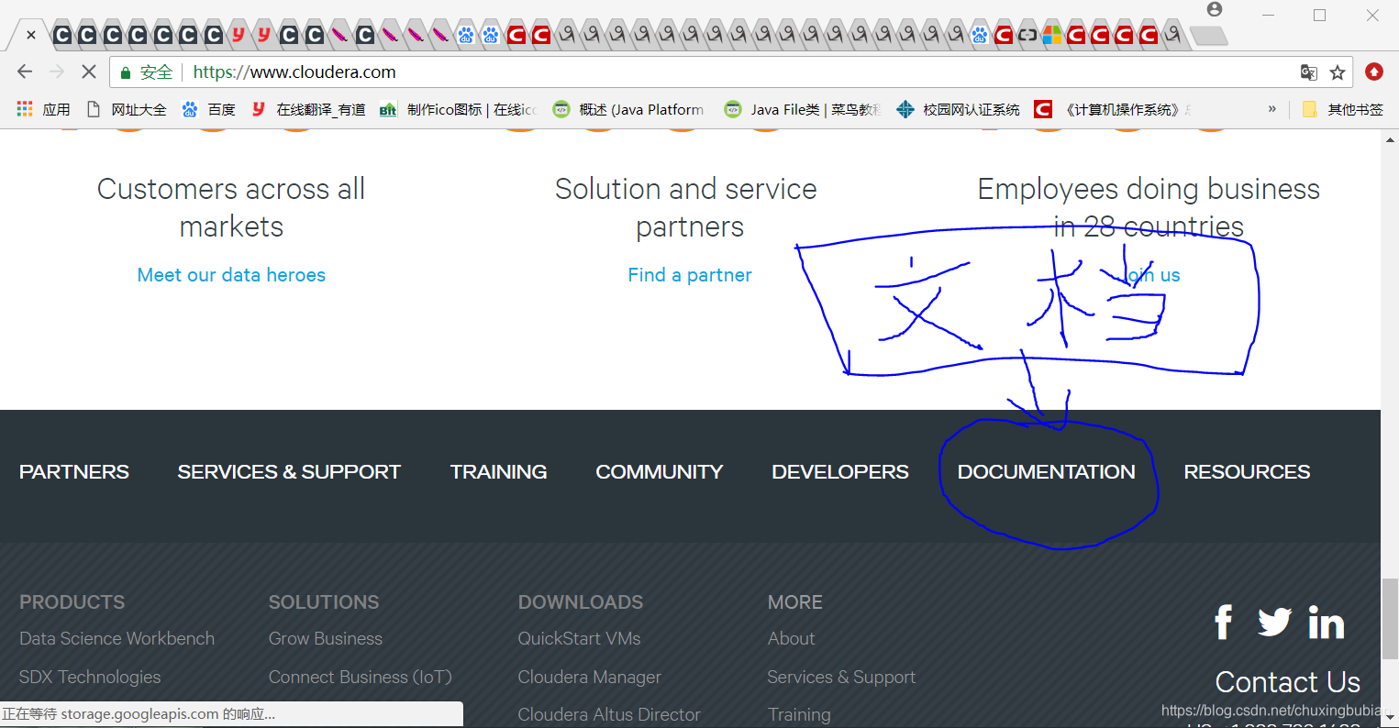Click the Contact Us heading
Image resolution: width=1399 pixels, height=728 pixels.
tap(1288, 682)
